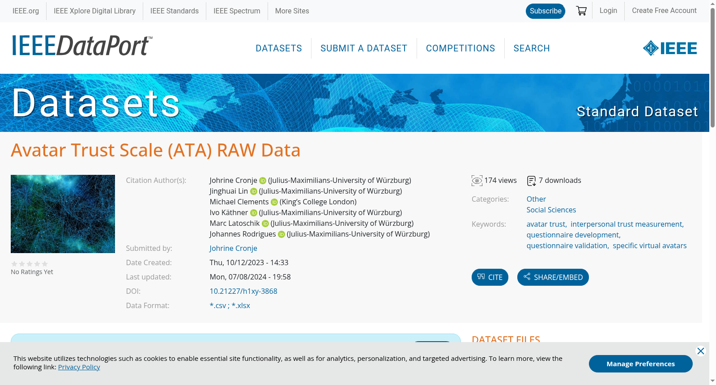Click the 7 downloads text

pos(560,180)
